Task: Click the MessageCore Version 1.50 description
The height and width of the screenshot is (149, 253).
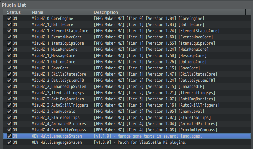Action: [x=150, y=55]
